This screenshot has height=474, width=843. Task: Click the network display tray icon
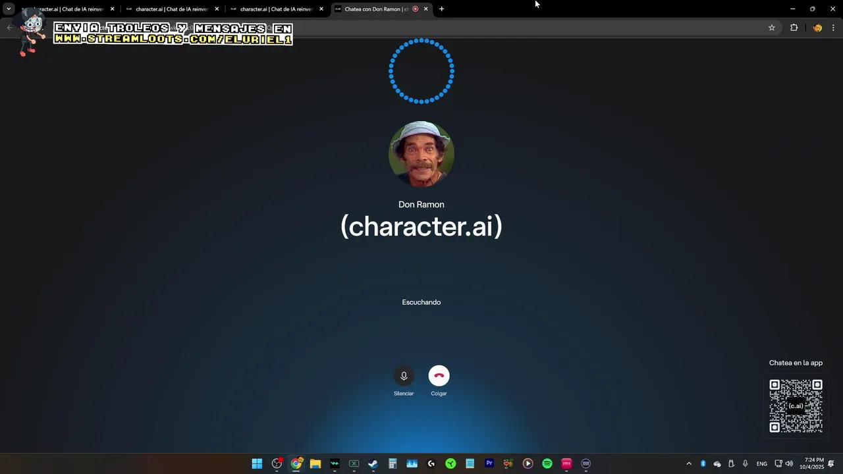[x=778, y=463]
